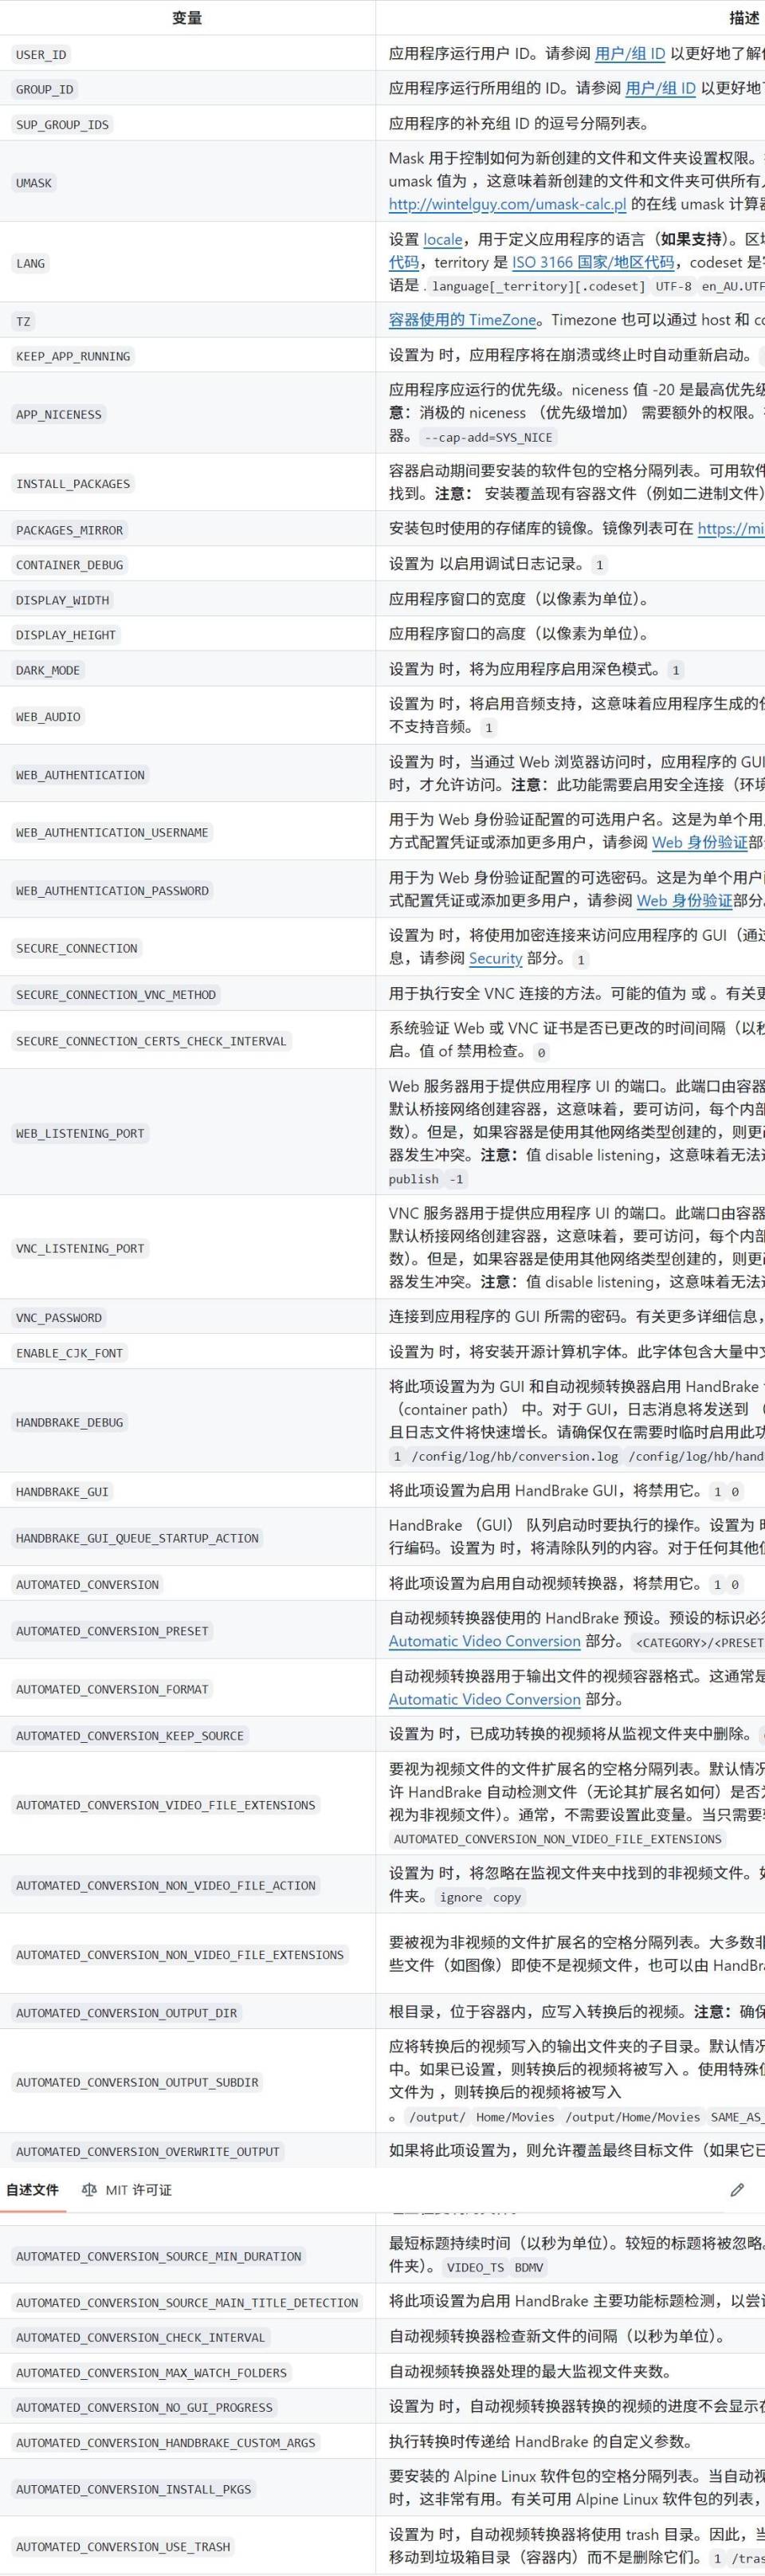Select the USER_ID variable name
Screen dimensions: 765x2576
(41, 54)
